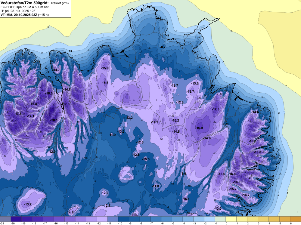Click the orange legend swatch between 5 and 6
This screenshot has height=225, width=301.
click(x=285, y=219)
